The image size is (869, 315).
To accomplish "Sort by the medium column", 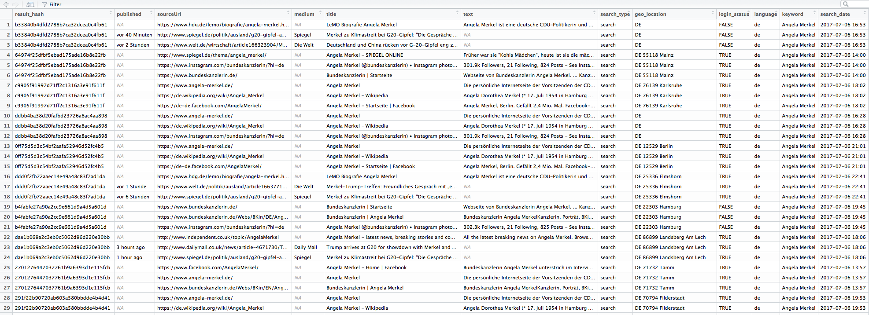I will pyautogui.click(x=307, y=14).
